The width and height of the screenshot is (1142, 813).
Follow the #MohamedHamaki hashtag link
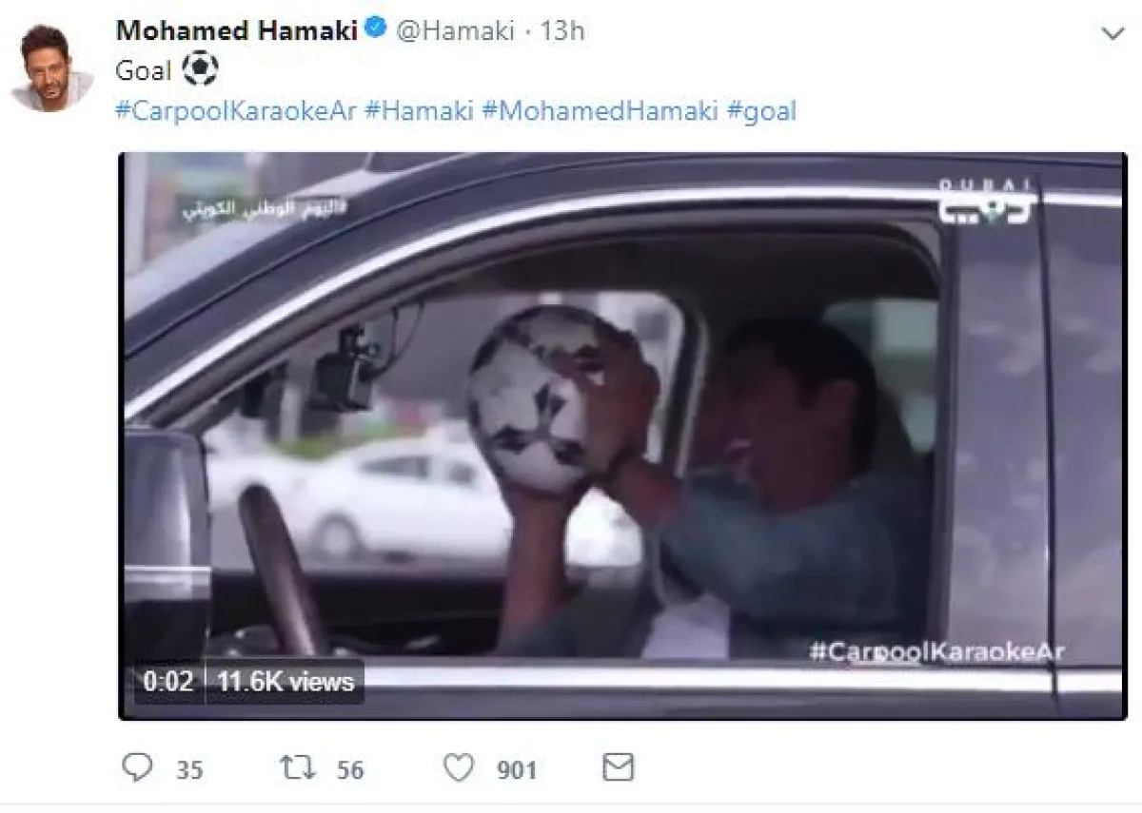pos(600,111)
